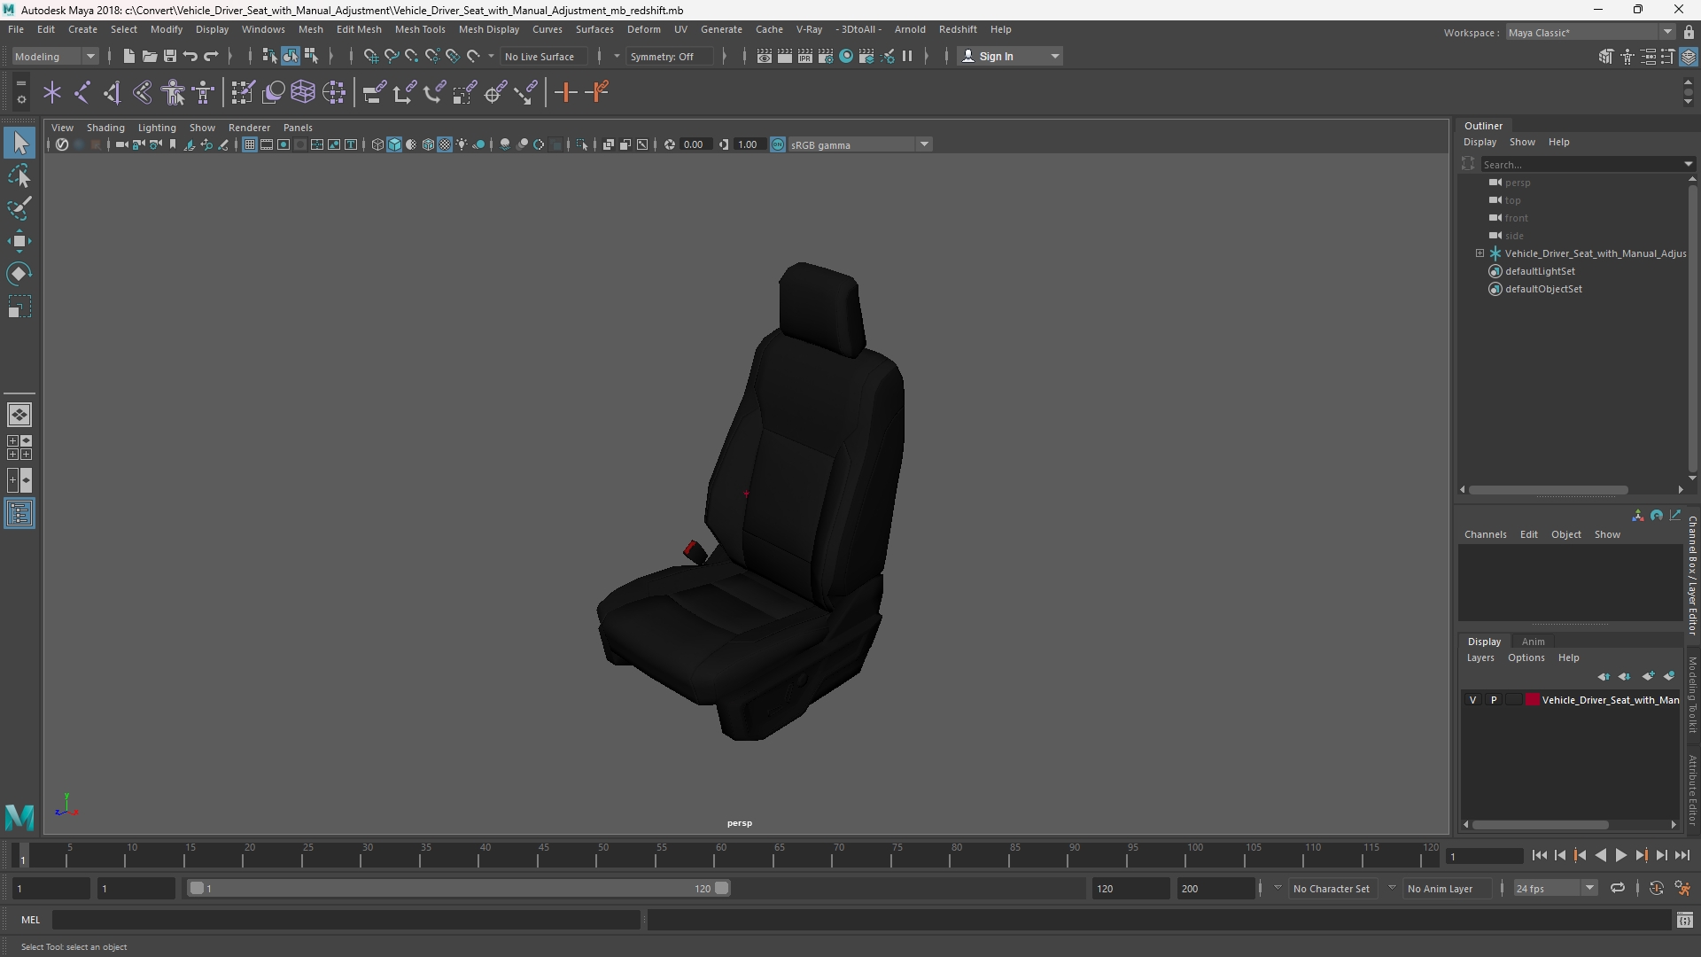The image size is (1701, 957).
Task: Toggle layer visibility V box
Action: 1473,700
